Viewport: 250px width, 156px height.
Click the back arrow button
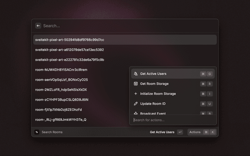click(38, 26)
